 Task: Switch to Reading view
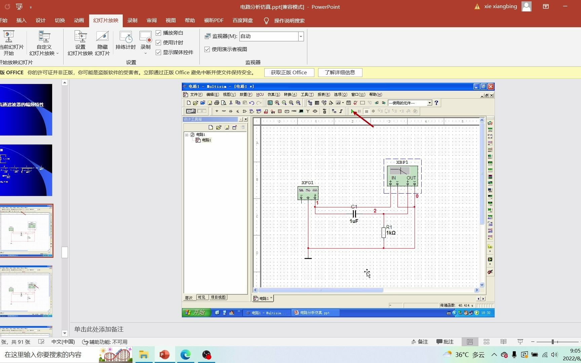[x=503, y=342]
